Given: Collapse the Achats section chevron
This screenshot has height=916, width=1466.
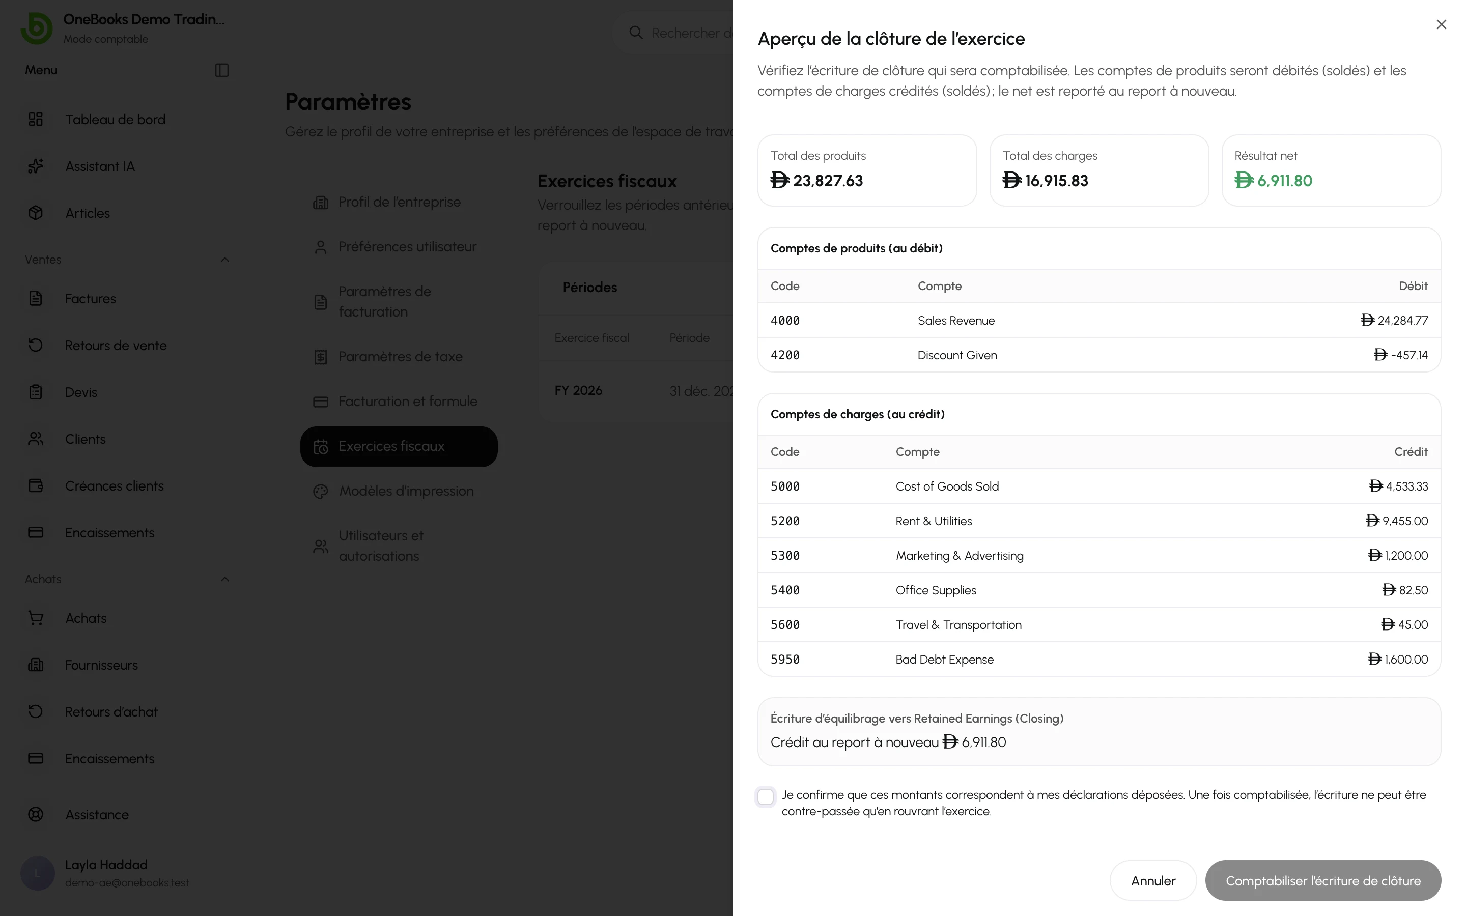Looking at the screenshot, I should tap(225, 579).
